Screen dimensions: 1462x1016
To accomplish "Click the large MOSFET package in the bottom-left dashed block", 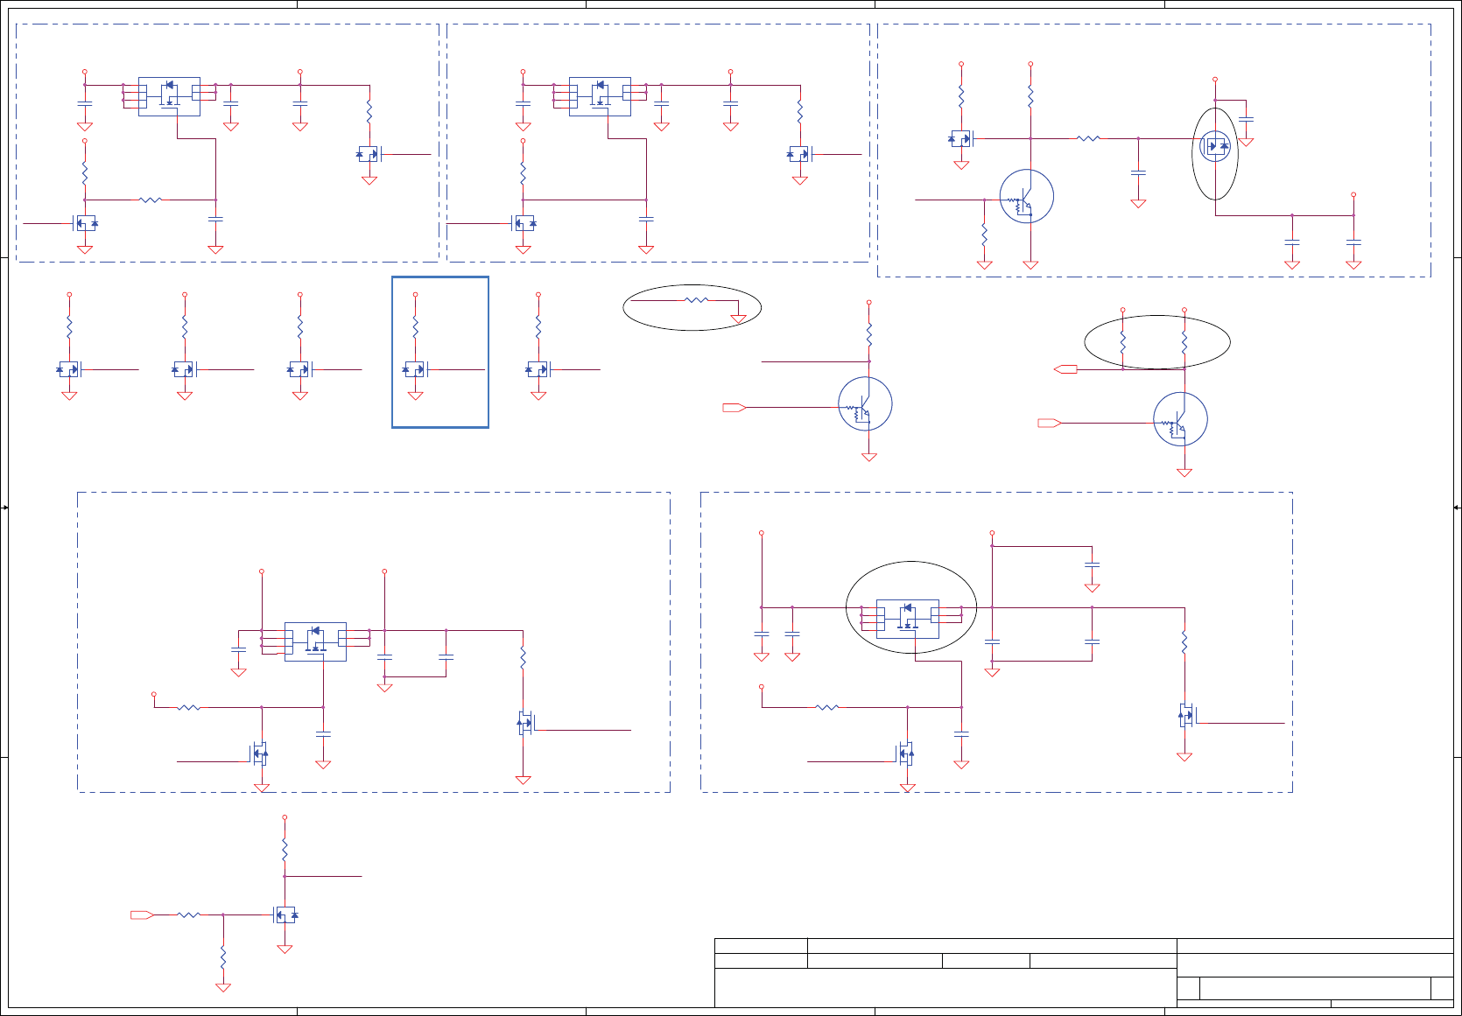I will pos(315,641).
